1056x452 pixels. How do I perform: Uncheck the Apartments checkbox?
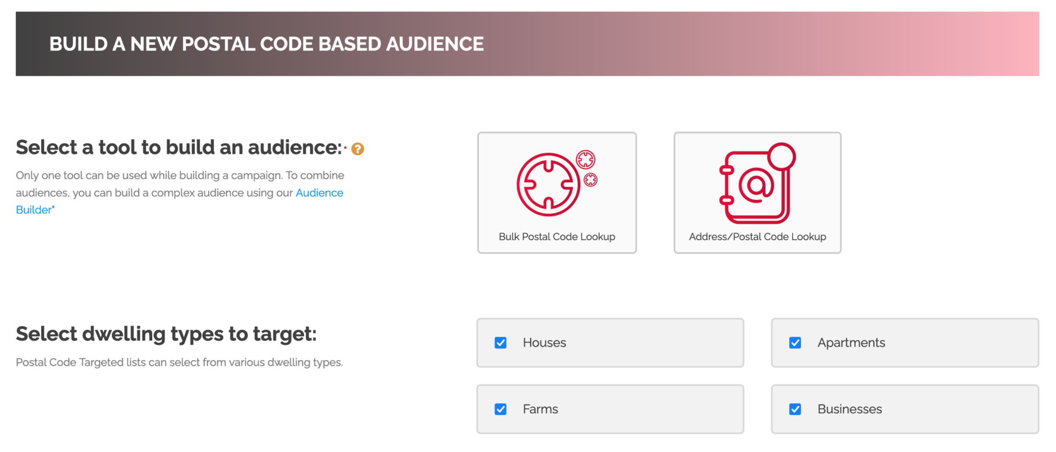(795, 343)
